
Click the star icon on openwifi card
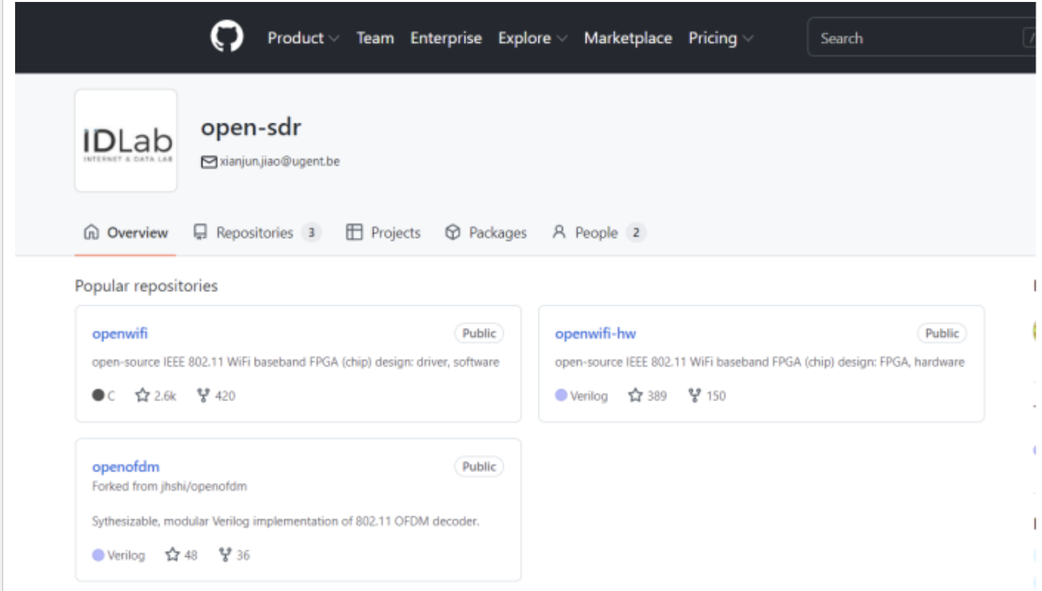point(142,395)
